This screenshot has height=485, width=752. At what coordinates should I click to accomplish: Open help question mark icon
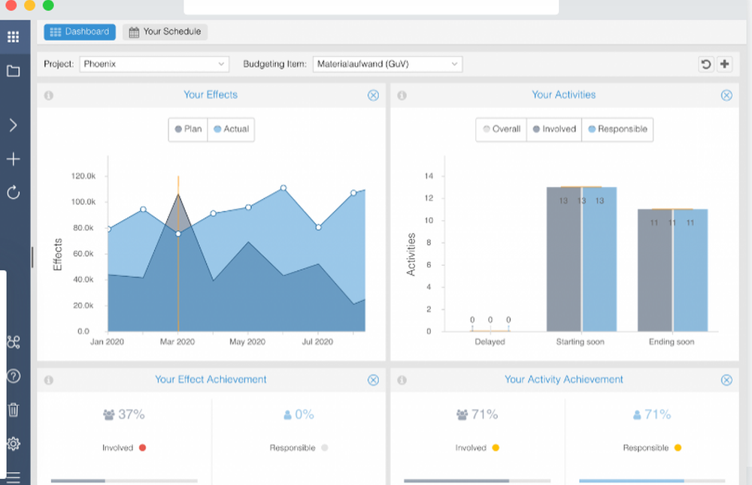14,376
